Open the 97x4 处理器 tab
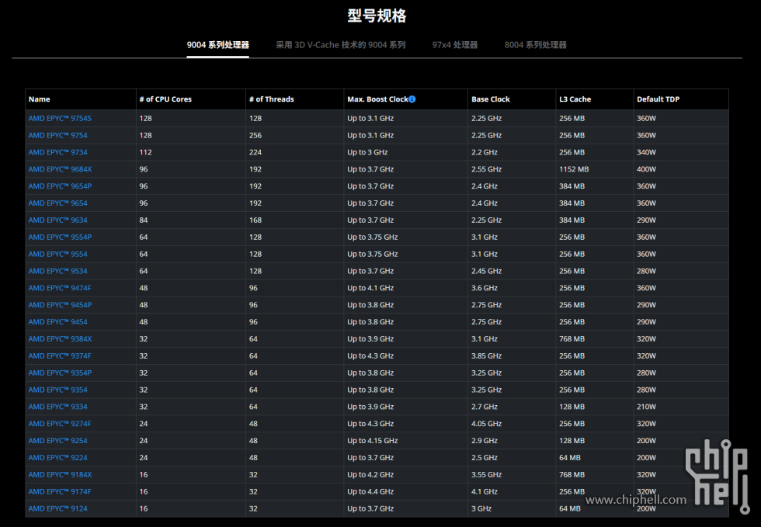Image resolution: width=761 pixels, height=527 pixels. 455,45
